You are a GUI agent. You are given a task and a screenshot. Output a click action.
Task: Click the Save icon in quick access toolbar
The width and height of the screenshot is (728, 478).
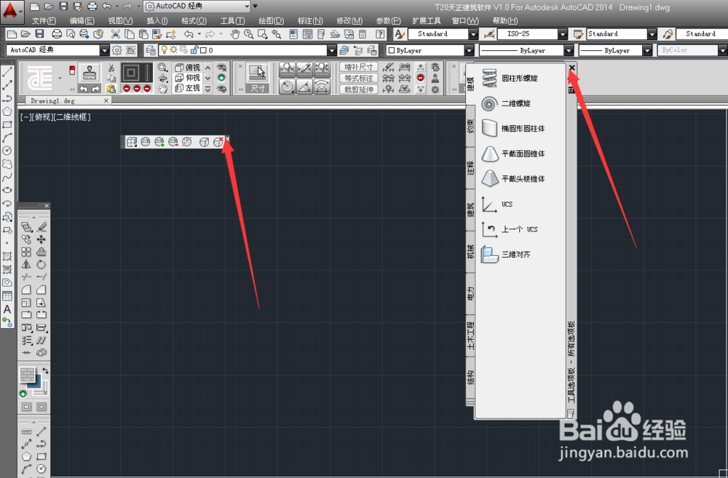63,7
